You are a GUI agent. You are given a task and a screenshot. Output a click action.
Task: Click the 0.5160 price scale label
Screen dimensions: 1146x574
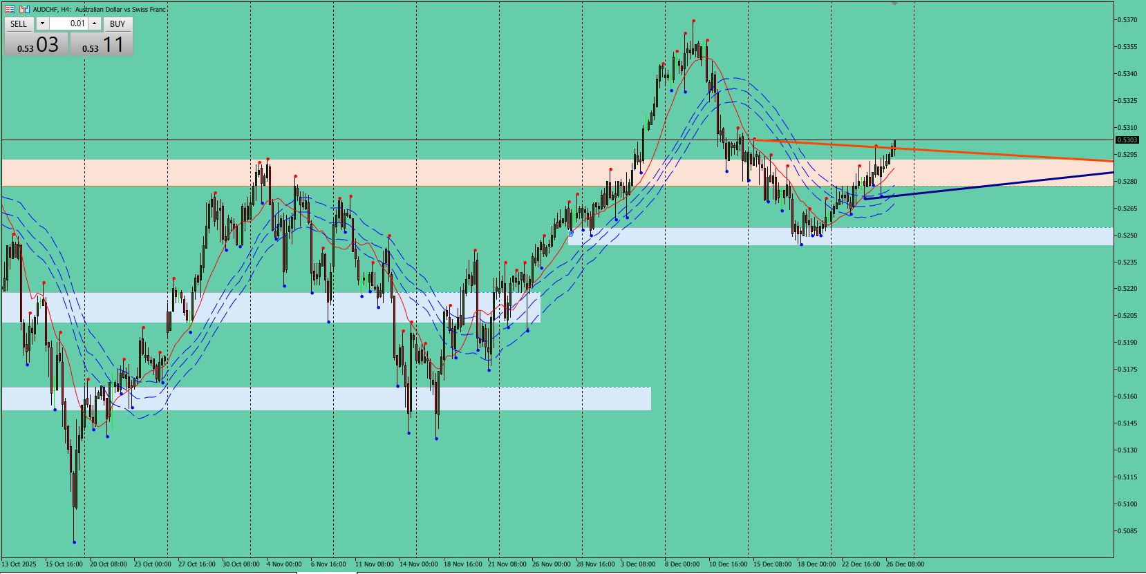click(x=1128, y=396)
